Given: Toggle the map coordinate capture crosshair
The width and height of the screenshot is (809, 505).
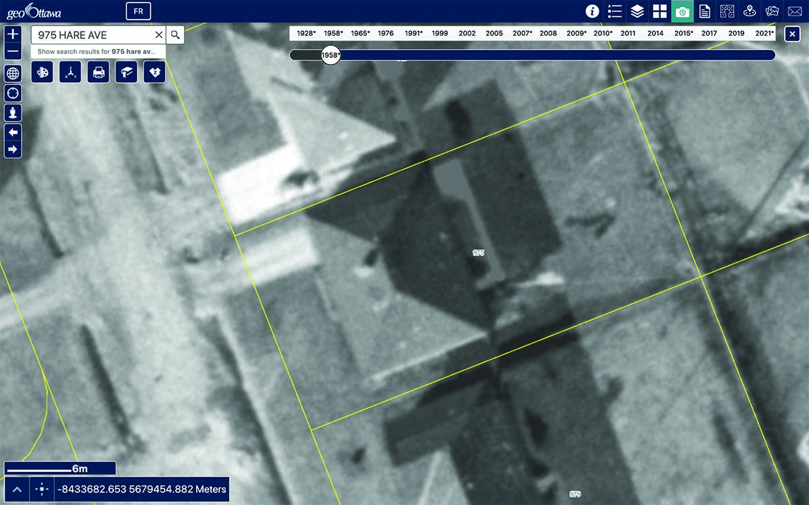Looking at the screenshot, I should pos(42,490).
